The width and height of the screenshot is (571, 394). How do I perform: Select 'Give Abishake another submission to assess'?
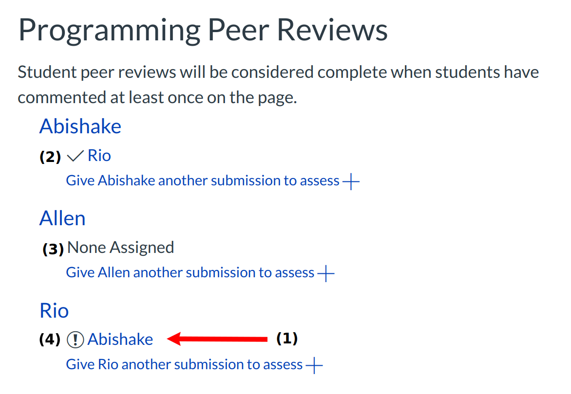(203, 181)
